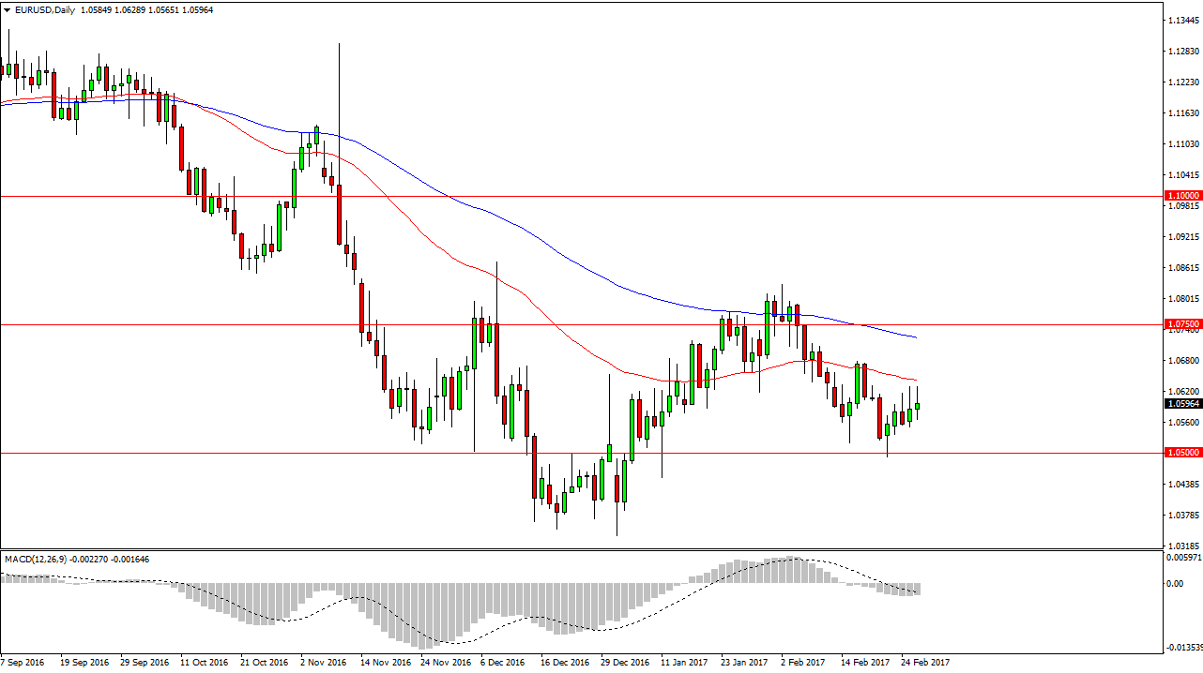Select the red horizontal line at 1.07500
The width and height of the screenshot is (1203, 673).
(x=563, y=323)
